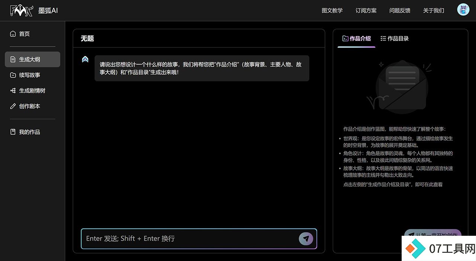Image resolution: width=476 pixels, height=261 pixels.
Task: Click the 墨狐AI fox logo
Action: coord(22,10)
